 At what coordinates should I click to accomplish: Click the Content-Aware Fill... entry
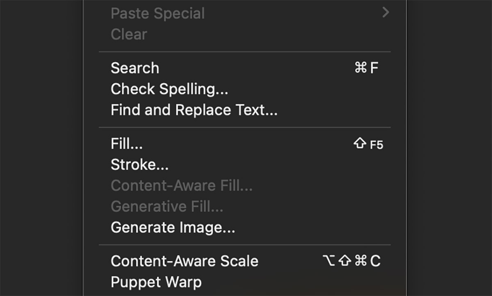(x=182, y=186)
